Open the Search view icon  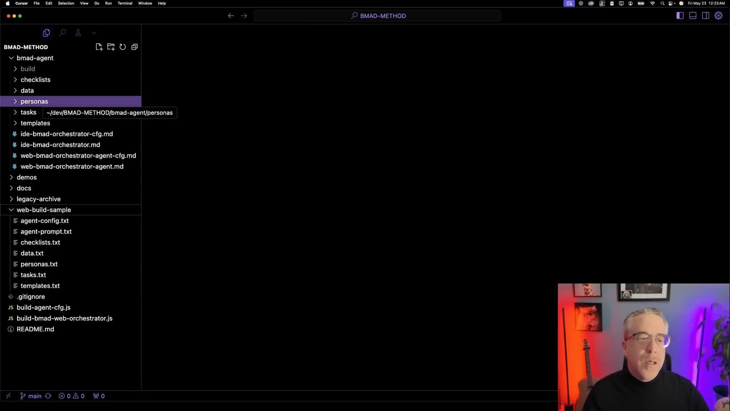62,33
